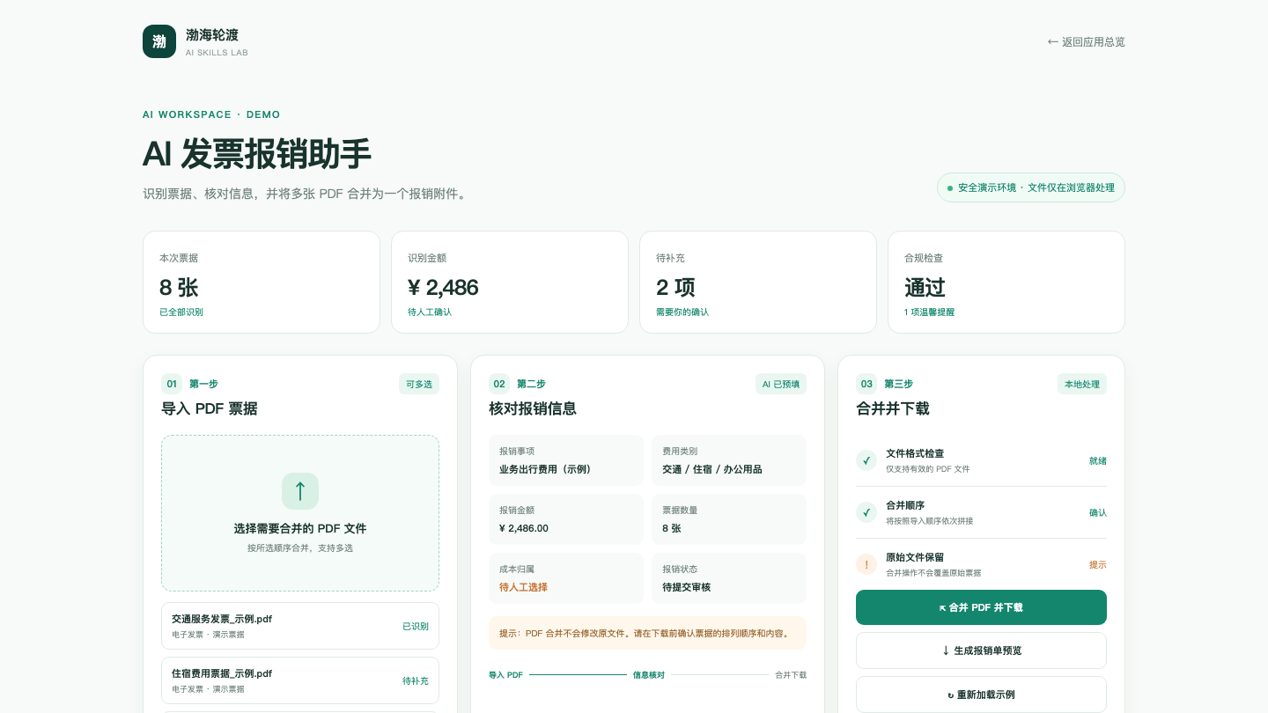Click the 待补充 2 项 card
Screen dimensions: 1268x713
[x=758, y=282]
